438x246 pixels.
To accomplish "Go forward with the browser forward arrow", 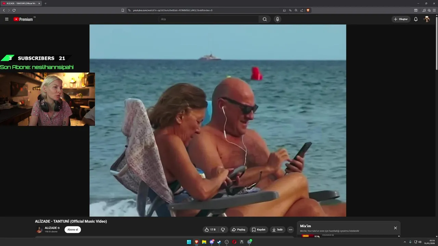I will 9,10.
